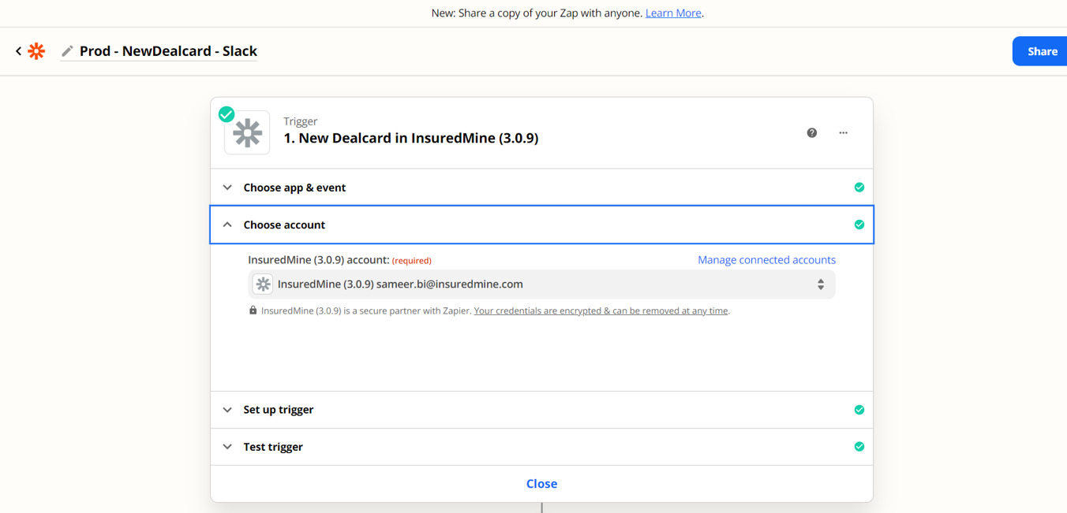This screenshot has width=1067, height=513.
Task: Click the InsuredMine trigger app icon
Action: pos(247,132)
